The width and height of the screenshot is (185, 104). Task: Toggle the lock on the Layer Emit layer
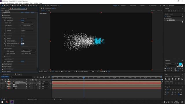pyautogui.click(x=5, y=81)
